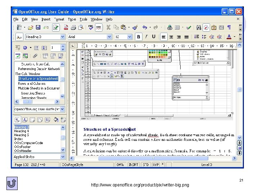Open the Paste options dropdown arrow
259x194 pixels.
[x=129, y=27]
